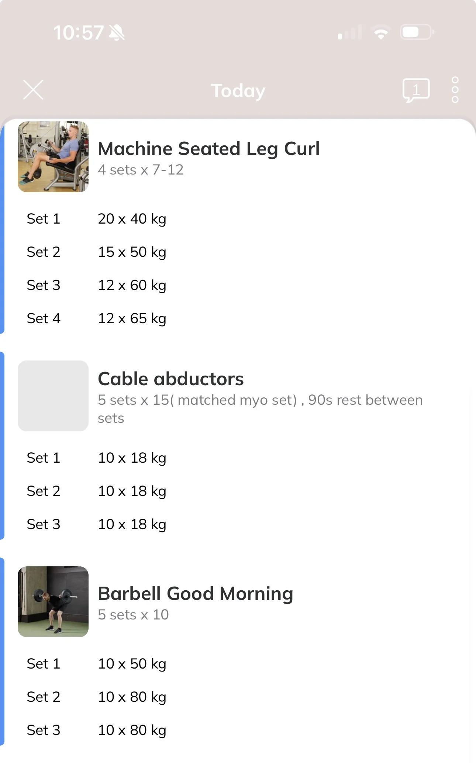Tap the cellular signal bars icon

349,33
